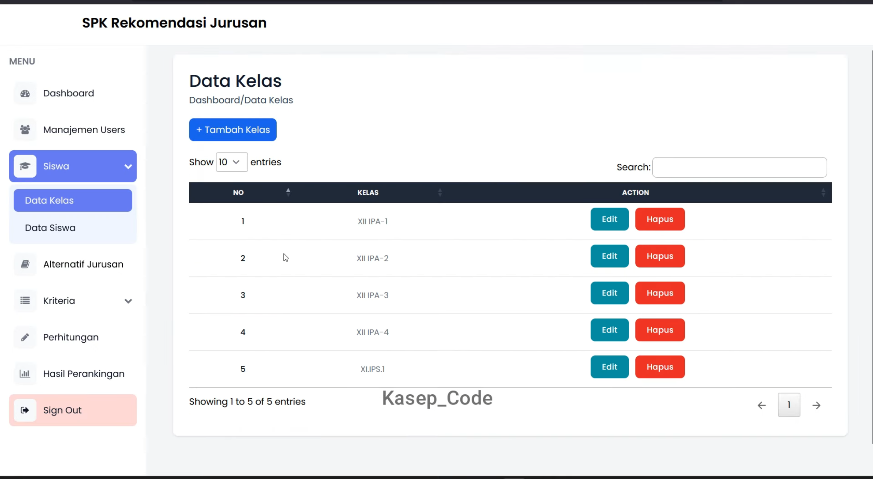Collapse the Siswa menu chevron
The width and height of the screenshot is (873, 479).
[x=128, y=166]
